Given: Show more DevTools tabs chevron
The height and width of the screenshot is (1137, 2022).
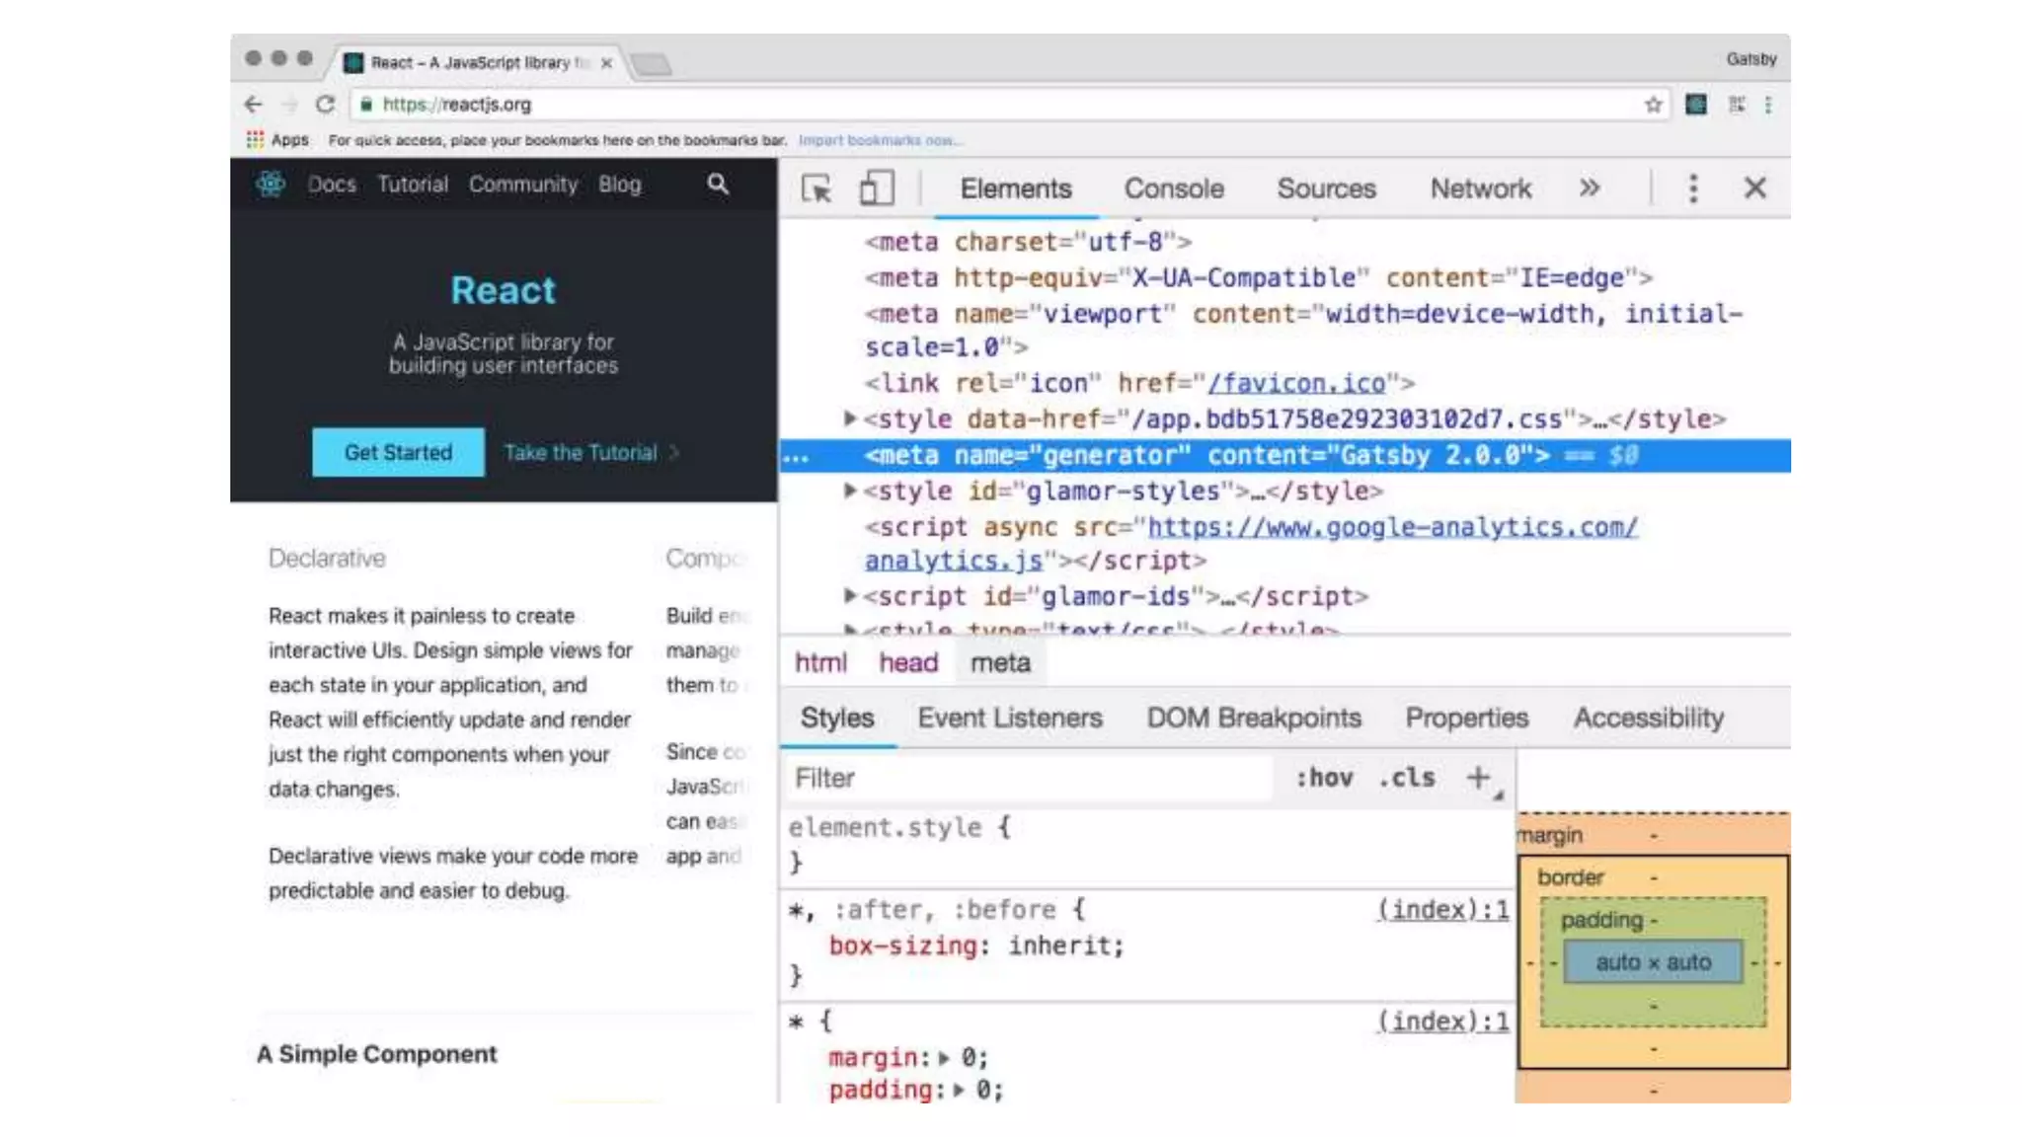Looking at the screenshot, I should coord(1589,188).
